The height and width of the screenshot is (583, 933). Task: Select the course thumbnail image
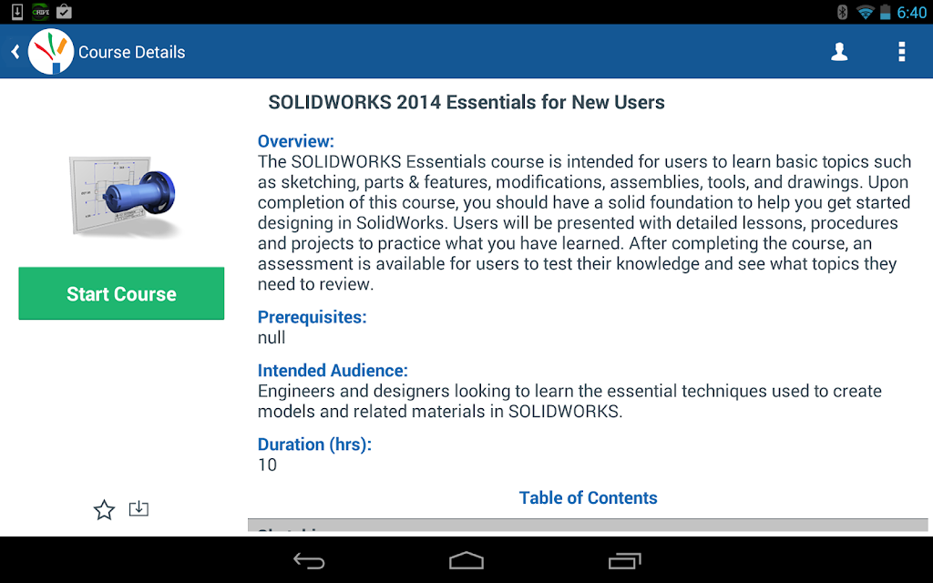122,195
